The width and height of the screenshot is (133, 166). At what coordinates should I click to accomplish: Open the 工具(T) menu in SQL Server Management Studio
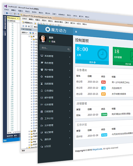tap(67, 22)
